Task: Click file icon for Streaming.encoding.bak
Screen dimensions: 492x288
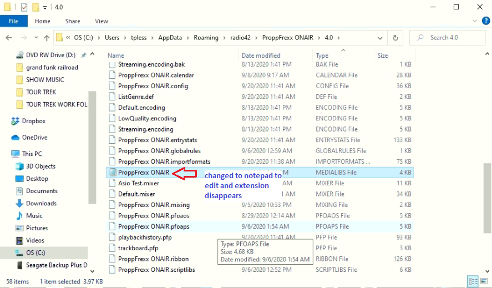Action: click(112, 65)
